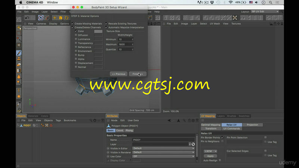Viewport: 299px width, 168px height.
Task: Click the Attributes back arrow
Action: (x=169, y=120)
